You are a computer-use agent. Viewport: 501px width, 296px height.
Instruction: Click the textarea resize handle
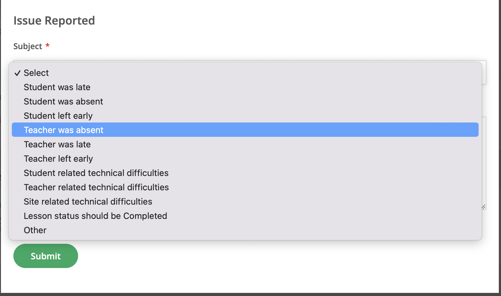coord(483,207)
